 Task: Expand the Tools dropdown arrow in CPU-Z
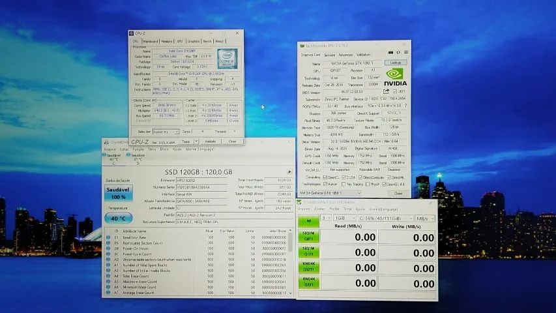[x=196, y=142]
